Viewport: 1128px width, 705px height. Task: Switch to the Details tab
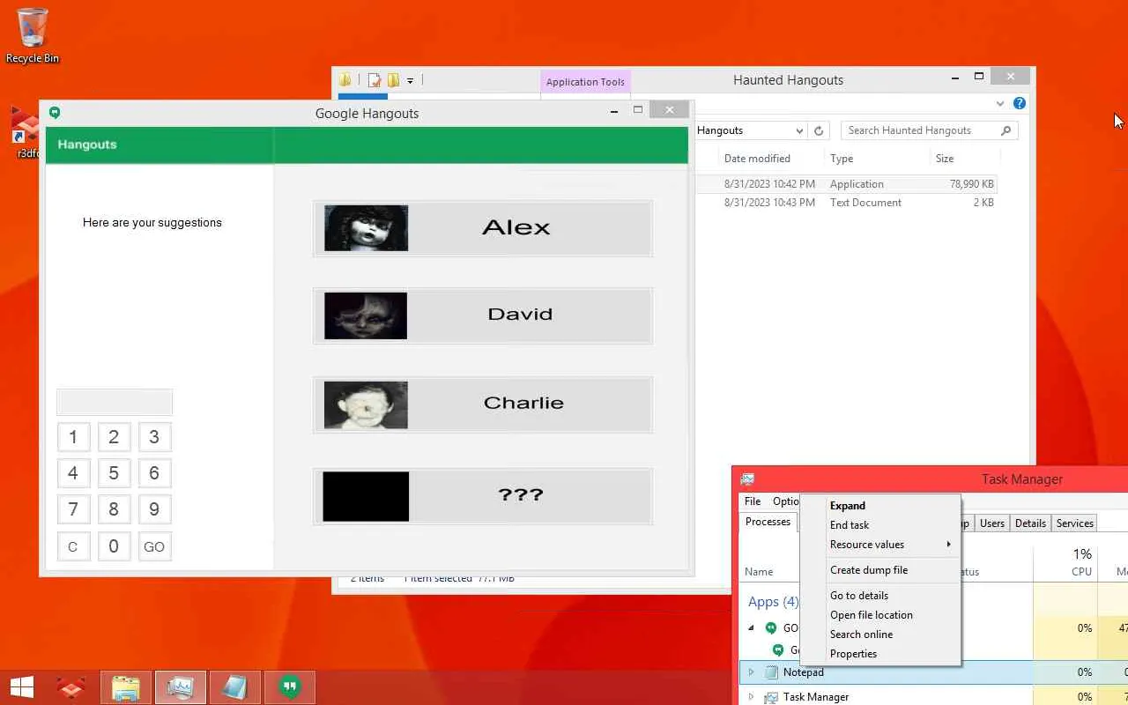[1030, 523]
